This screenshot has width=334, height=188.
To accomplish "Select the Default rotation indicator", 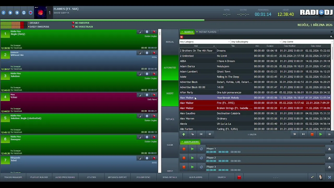I will (x=33, y=23).
